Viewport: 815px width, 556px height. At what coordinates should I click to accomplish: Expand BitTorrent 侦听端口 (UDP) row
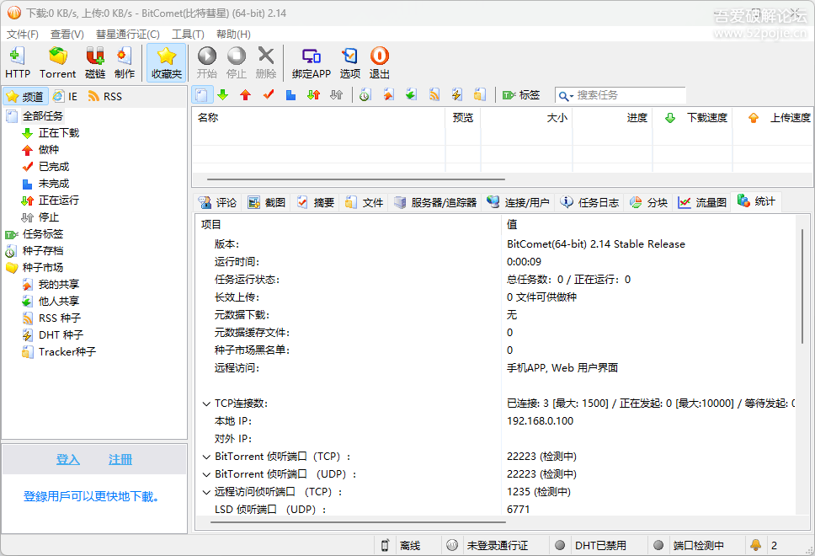tap(206, 474)
